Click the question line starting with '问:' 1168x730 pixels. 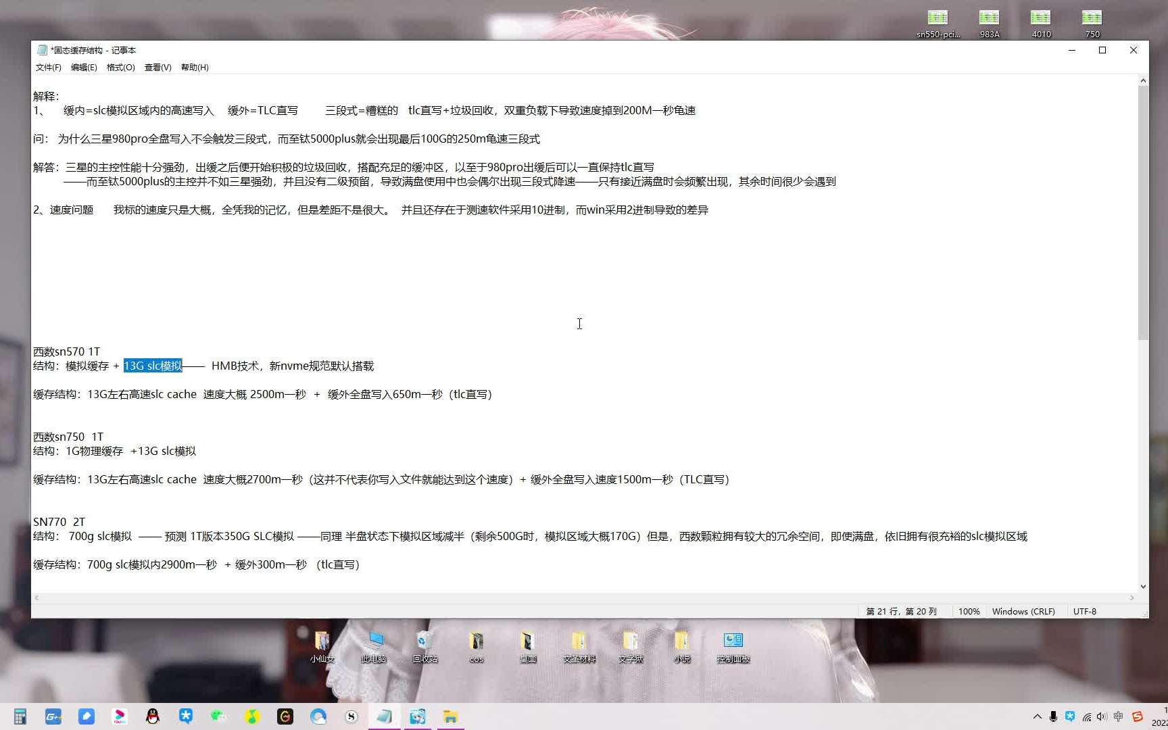287,139
